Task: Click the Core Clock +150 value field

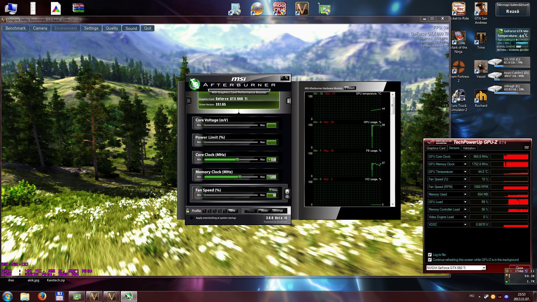Action: (272, 160)
